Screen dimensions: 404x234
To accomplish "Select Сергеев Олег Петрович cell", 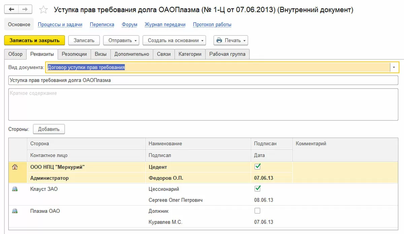I will point(198,200).
